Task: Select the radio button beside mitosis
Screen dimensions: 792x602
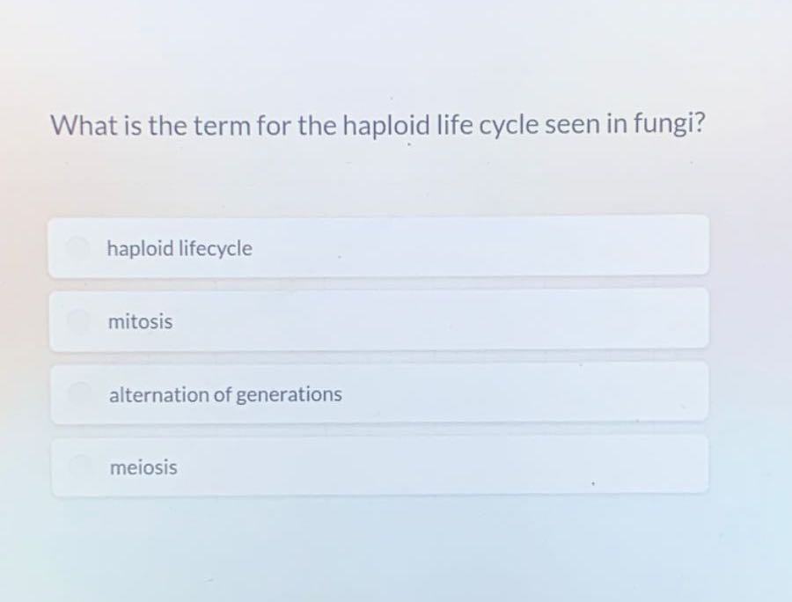Action: tap(77, 320)
